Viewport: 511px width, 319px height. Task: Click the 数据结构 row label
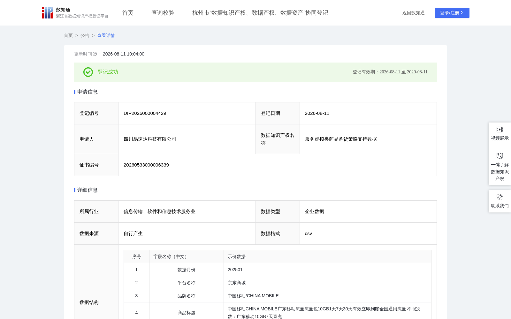[x=89, y=302]
